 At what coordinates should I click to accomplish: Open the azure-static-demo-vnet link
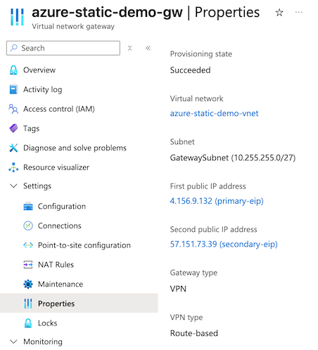tap(214, 114)
